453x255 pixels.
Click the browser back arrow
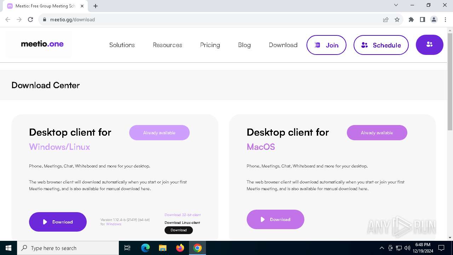pyautogui.click(x=8, y=19)
